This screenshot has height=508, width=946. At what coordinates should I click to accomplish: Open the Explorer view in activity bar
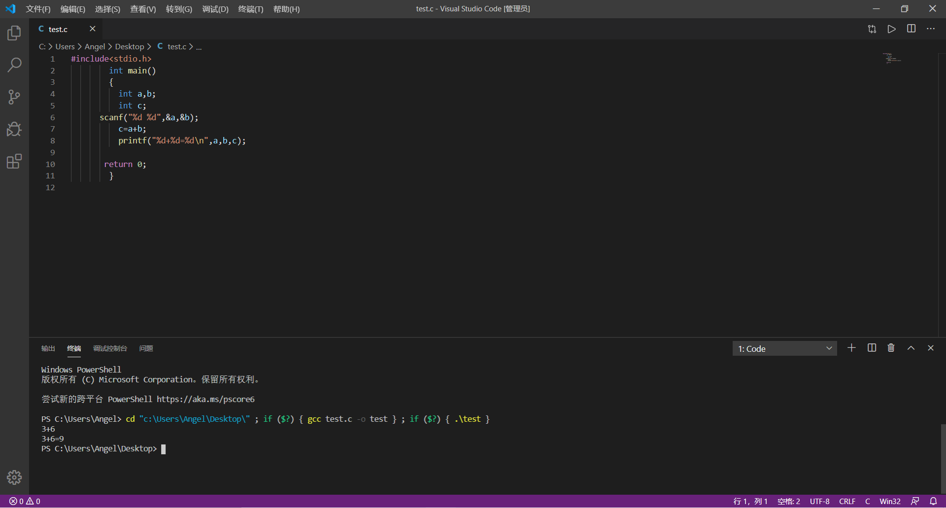(14, 33)
